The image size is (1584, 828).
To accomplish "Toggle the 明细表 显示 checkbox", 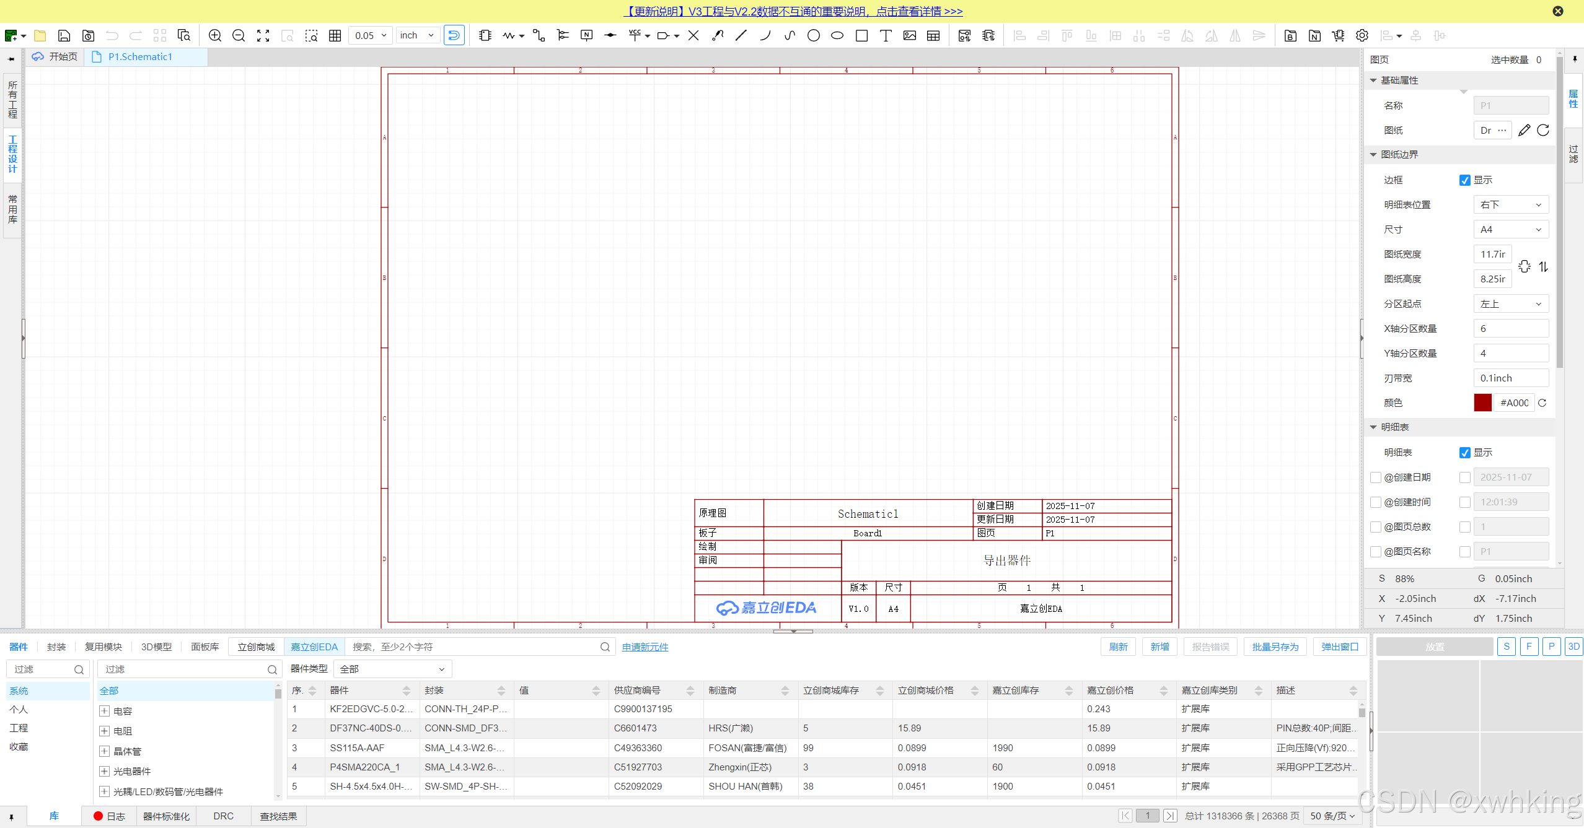I will tap(1464, 453).
